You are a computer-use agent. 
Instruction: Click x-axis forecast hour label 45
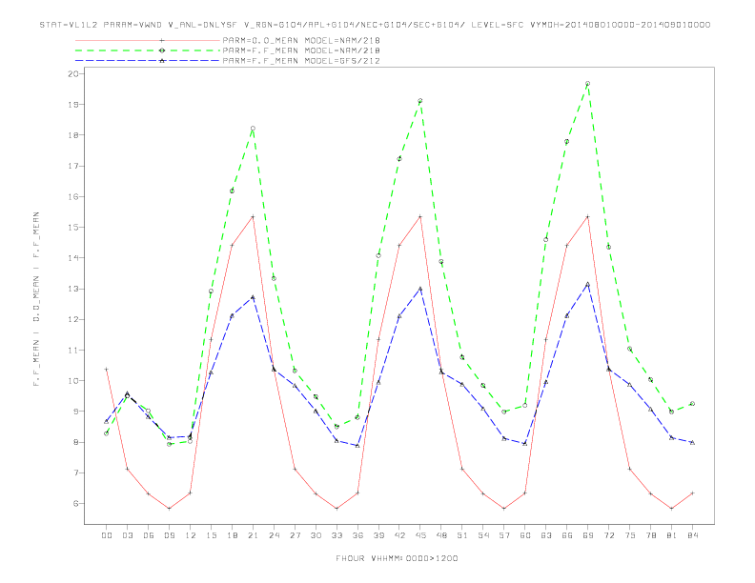420,535
